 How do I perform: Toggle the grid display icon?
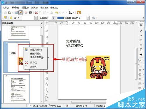coord(5,18)
